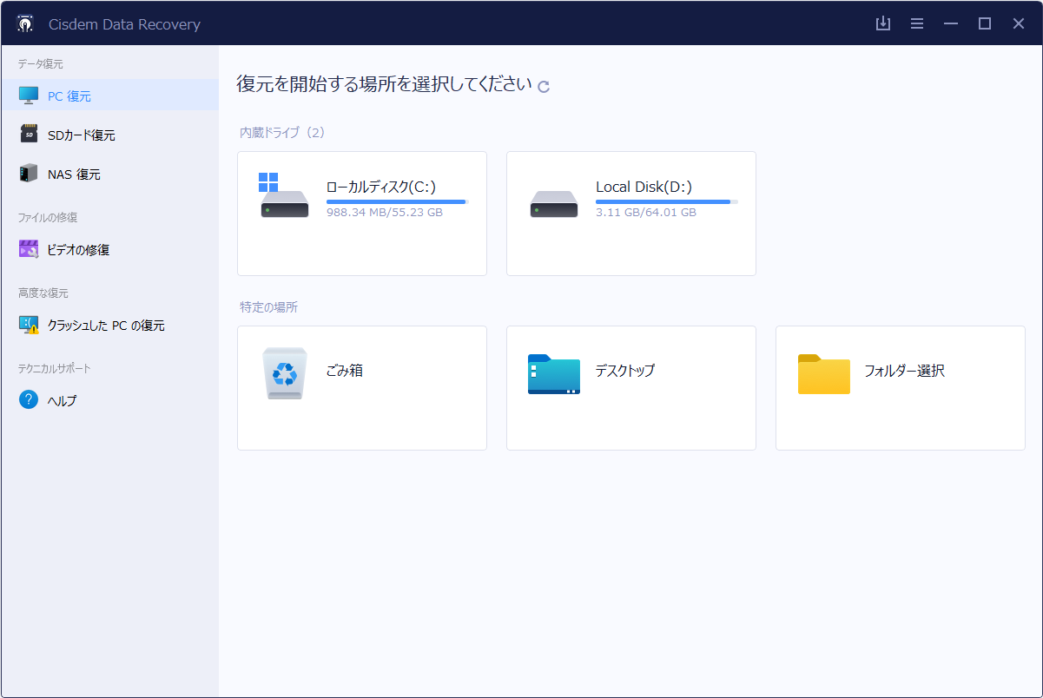This screenshot has height=698, width=1043.
Task: Click the import/download icon in title bar
Action: (883, 23)
